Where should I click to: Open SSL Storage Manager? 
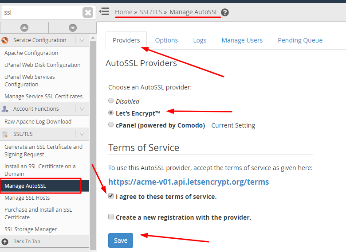pos(31,229)
